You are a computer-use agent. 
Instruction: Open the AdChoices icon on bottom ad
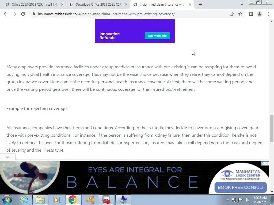[262, 164]
